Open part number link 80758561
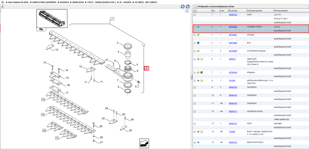The height and width of the screenshot is (149, 309). click(x=233, y=35)
